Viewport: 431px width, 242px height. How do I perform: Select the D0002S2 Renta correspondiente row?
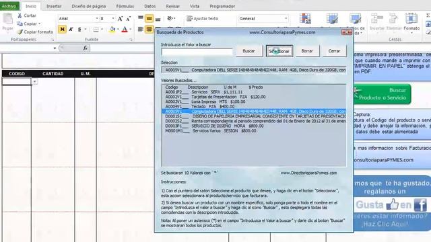coord(254,121)
